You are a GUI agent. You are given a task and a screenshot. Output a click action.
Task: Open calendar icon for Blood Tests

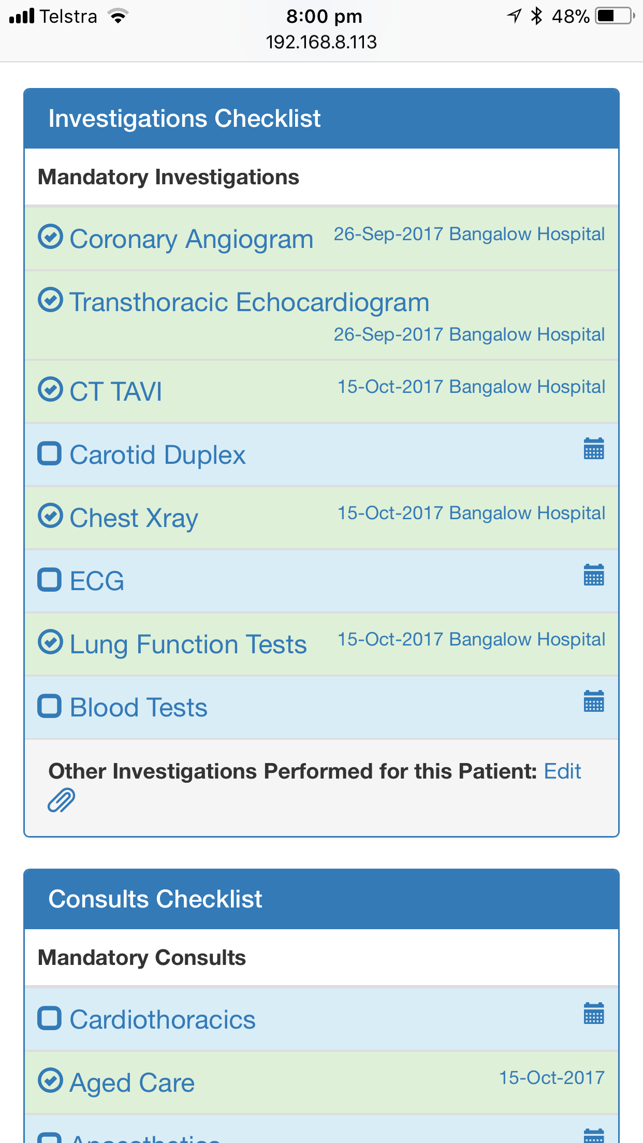pyautogui.click(x=593, y=701)
